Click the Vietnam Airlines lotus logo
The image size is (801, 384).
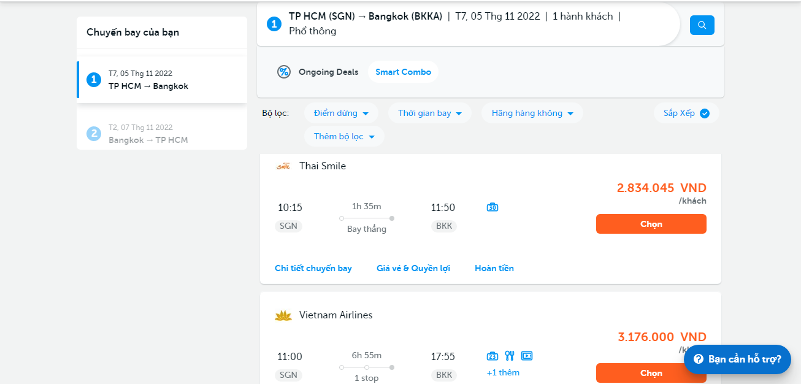pos(283,315)
